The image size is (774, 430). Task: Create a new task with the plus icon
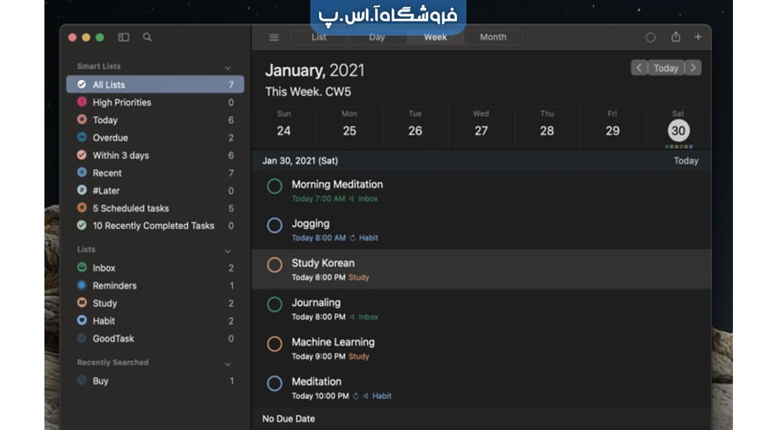[x=698, y=38]
